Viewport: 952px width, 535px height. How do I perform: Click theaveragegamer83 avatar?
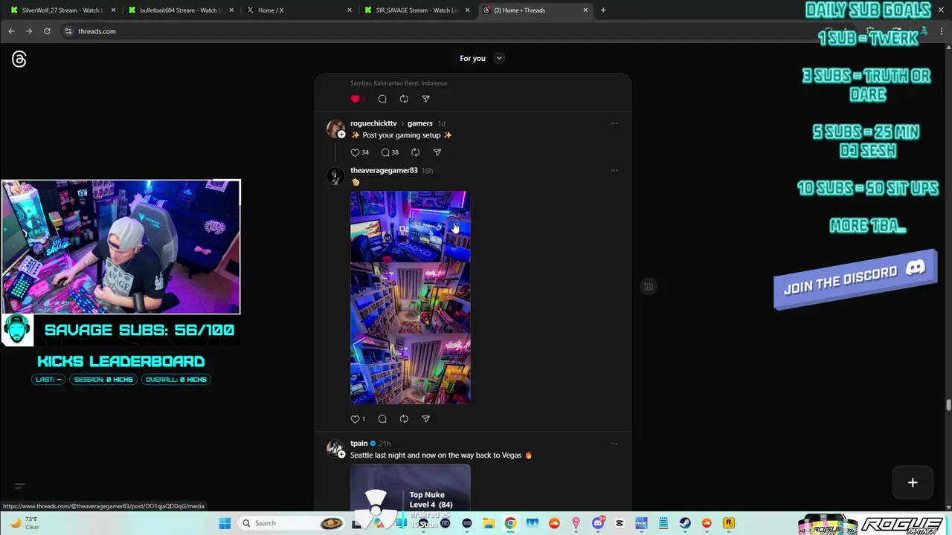click(335, 176)
